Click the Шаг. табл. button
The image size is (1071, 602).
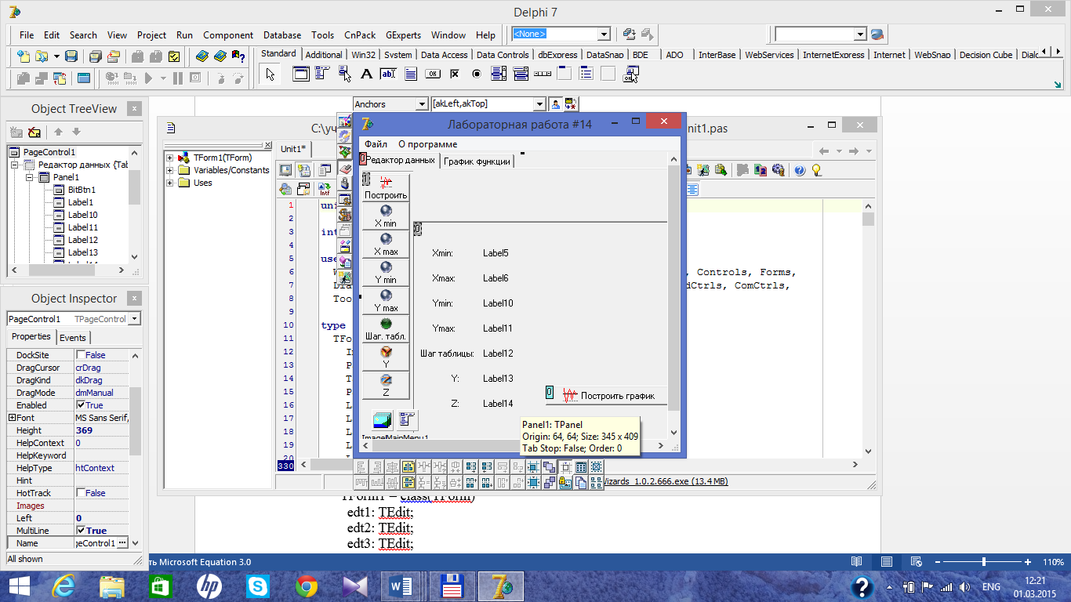pos(386,329)
